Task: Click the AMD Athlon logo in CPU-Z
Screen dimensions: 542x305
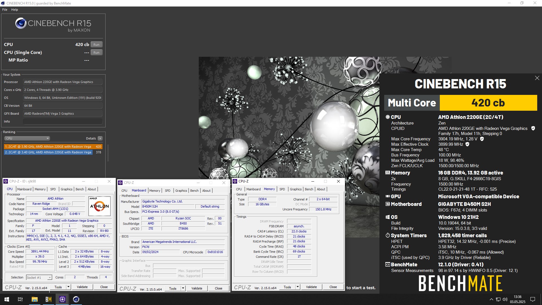Action: pos(99,206)
